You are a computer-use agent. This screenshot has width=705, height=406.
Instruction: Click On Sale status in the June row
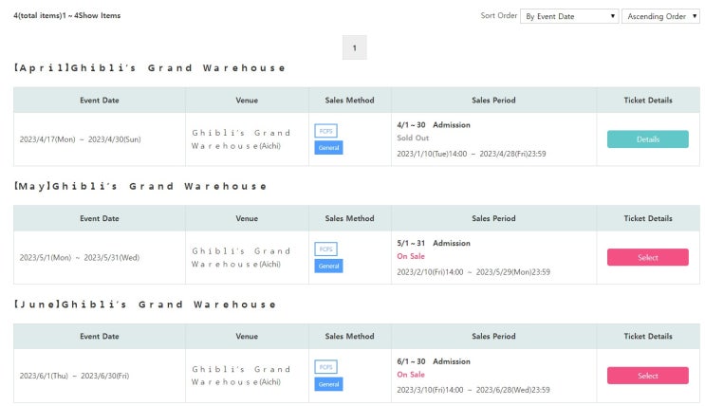tap(411, 375)
